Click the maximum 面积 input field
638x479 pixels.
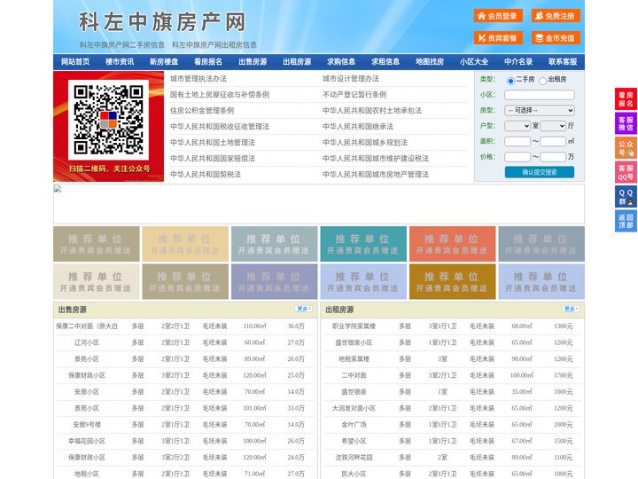click(553, 141)
